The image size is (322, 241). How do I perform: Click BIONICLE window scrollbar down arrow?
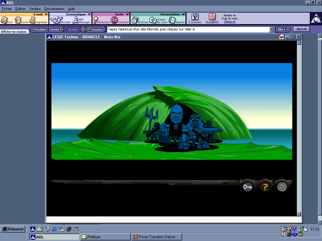pos(299,214)
